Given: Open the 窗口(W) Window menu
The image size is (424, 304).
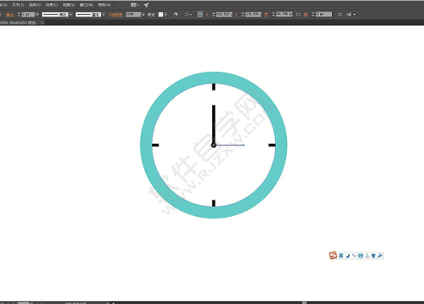Looking at the screenshot, I should [86, 5].
